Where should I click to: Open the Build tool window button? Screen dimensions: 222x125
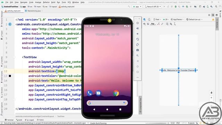click(19, 120)
